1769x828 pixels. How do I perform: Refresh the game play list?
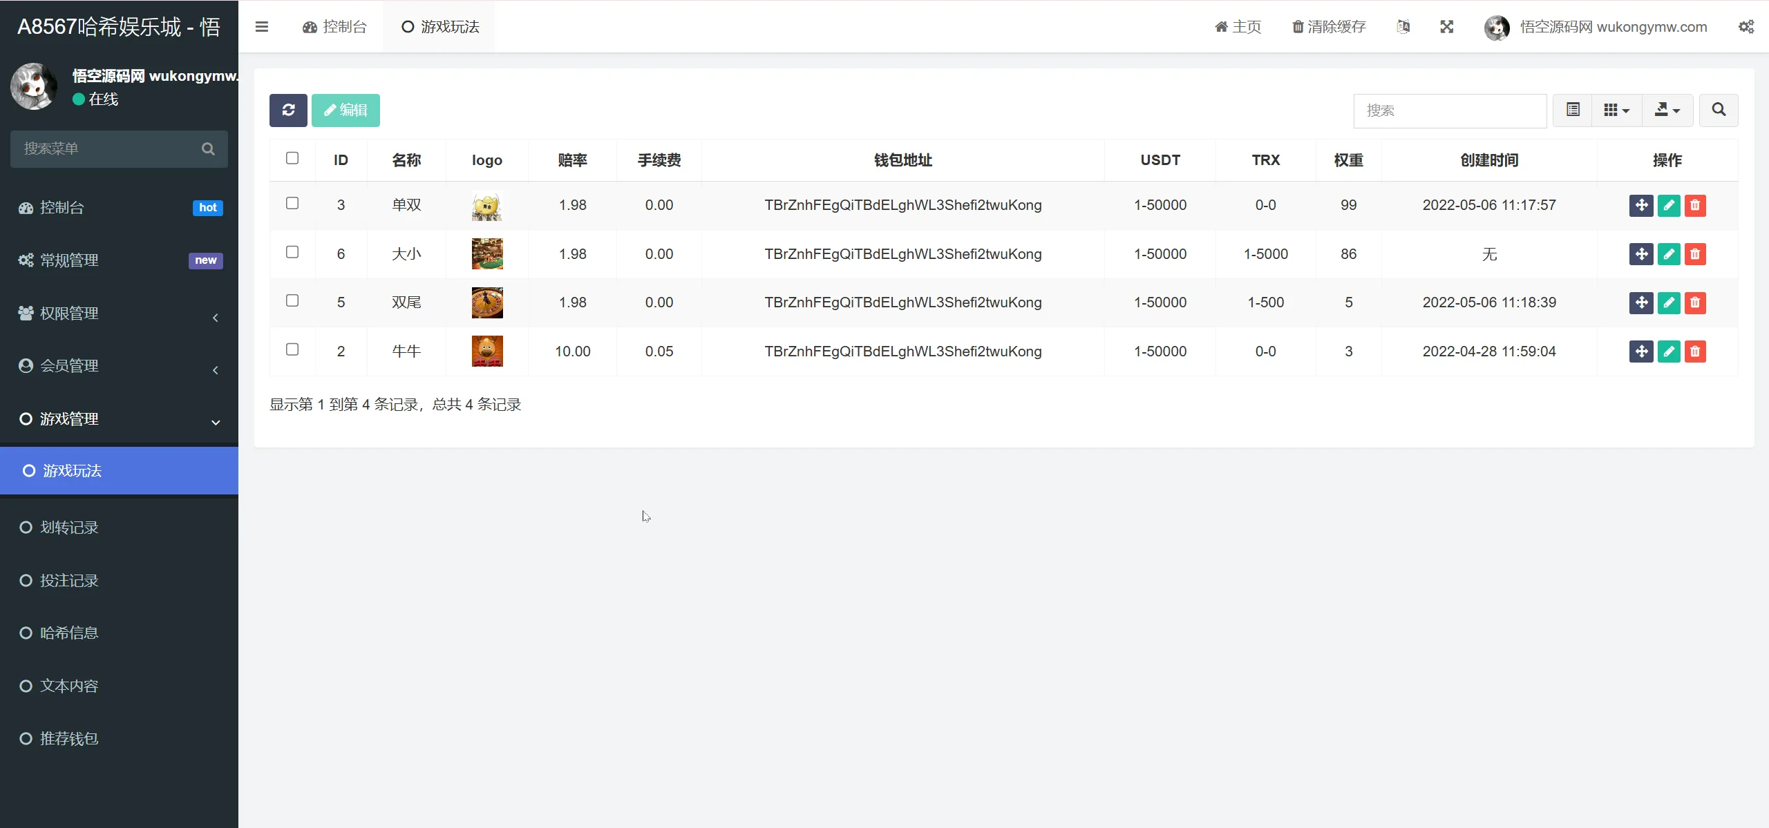[x=288, y=110]
